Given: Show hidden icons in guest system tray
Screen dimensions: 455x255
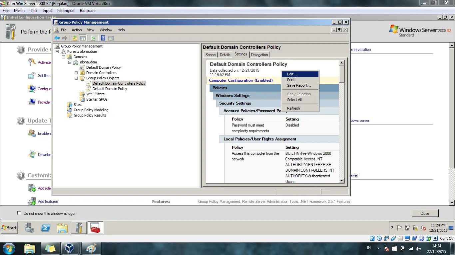Looking at the screenshot, I should point(392,228).
